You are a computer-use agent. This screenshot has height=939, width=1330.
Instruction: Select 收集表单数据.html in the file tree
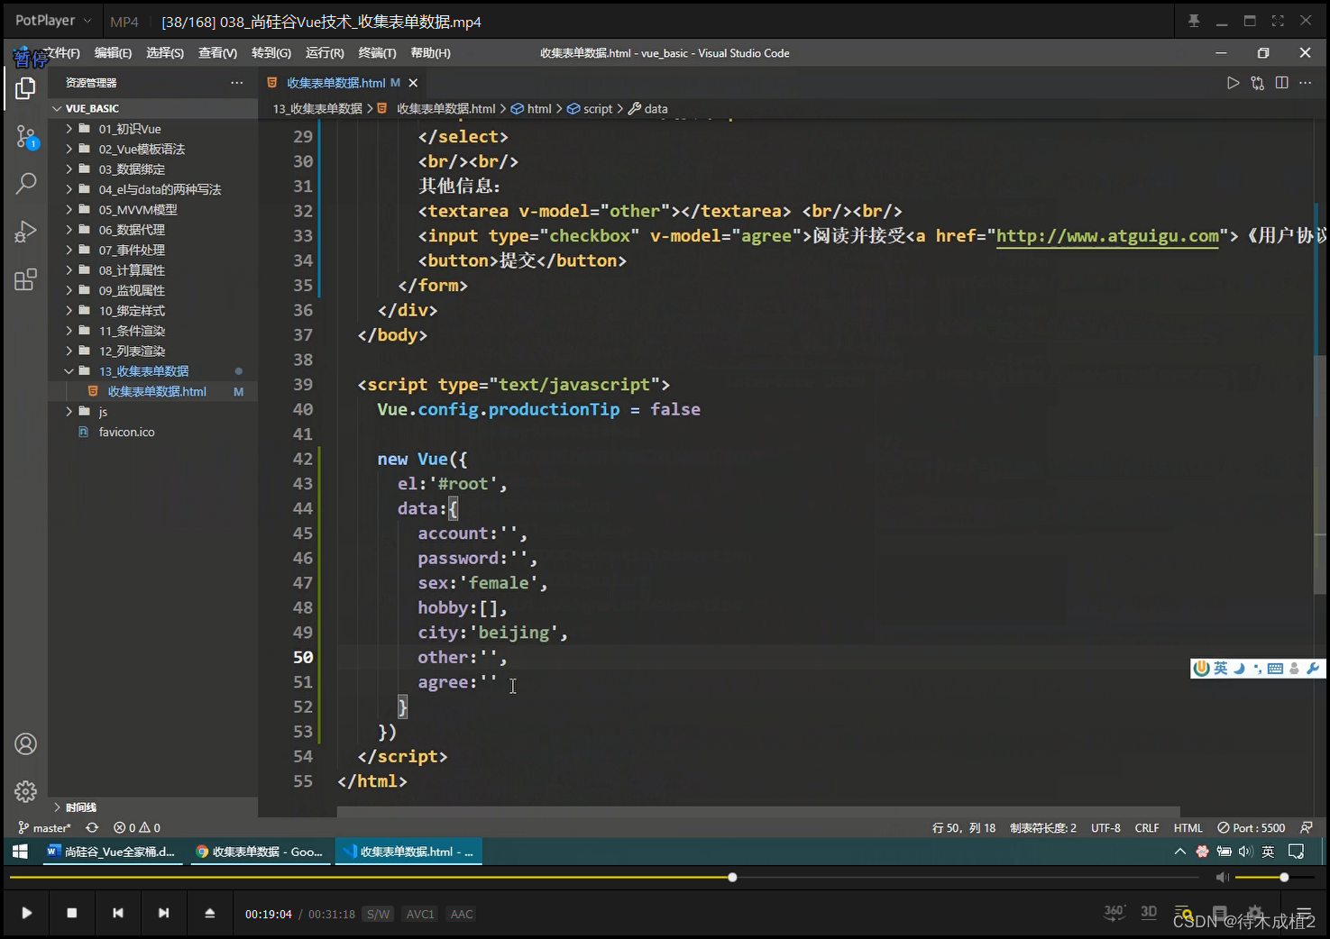coord(157,391)
